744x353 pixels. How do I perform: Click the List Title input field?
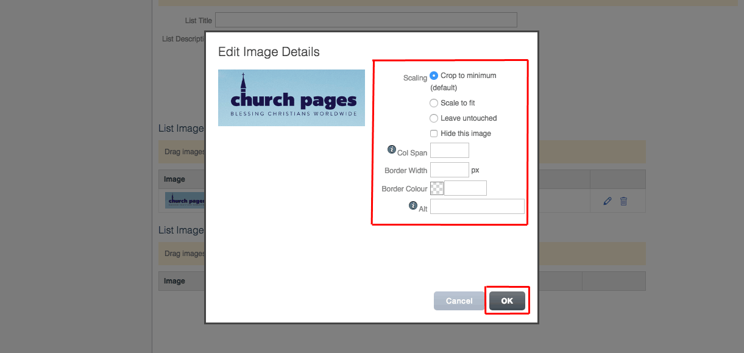coord(366,20)
